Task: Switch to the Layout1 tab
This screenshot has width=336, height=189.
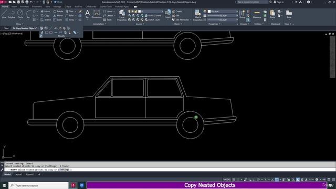Action: pyautogui.click(x=18, y=174)
